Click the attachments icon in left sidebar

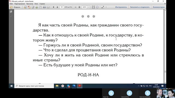click(11, 17)
